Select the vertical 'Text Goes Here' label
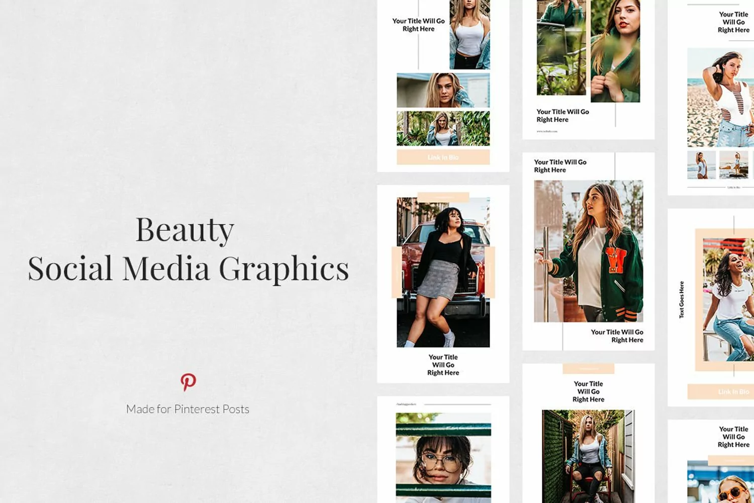Viewport: 754px width, 503px height. [682, 299]
